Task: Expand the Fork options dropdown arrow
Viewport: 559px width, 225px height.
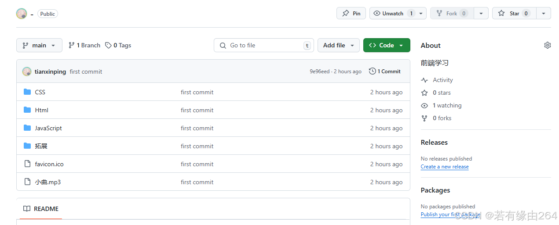Action: pos(481,13)
